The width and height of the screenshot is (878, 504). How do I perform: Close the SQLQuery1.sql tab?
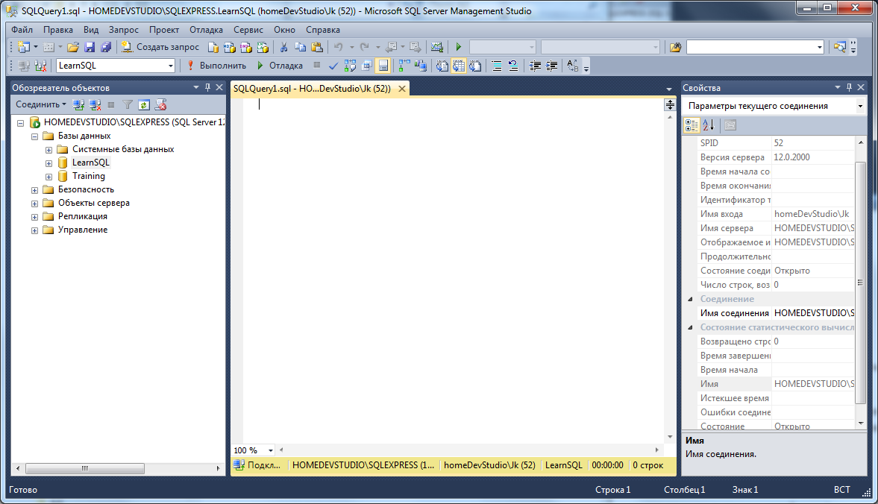[x=401, y=89]
